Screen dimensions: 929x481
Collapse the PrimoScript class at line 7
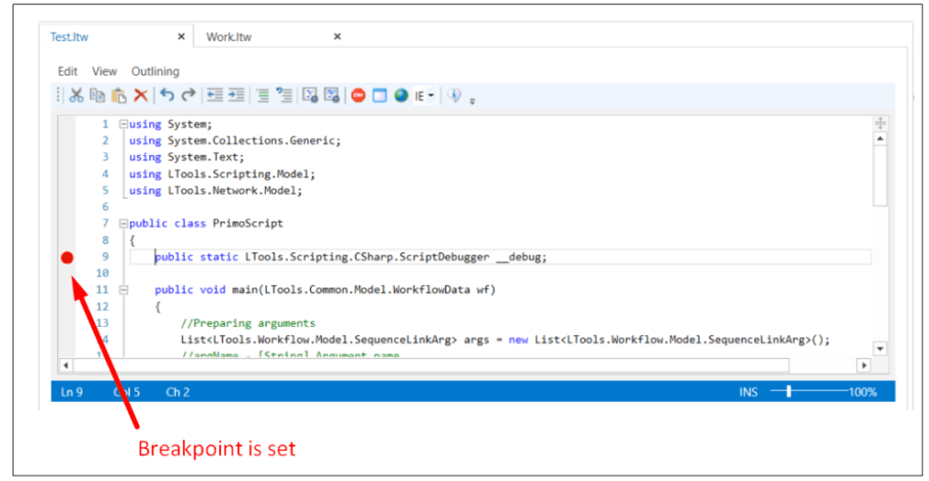124,224
